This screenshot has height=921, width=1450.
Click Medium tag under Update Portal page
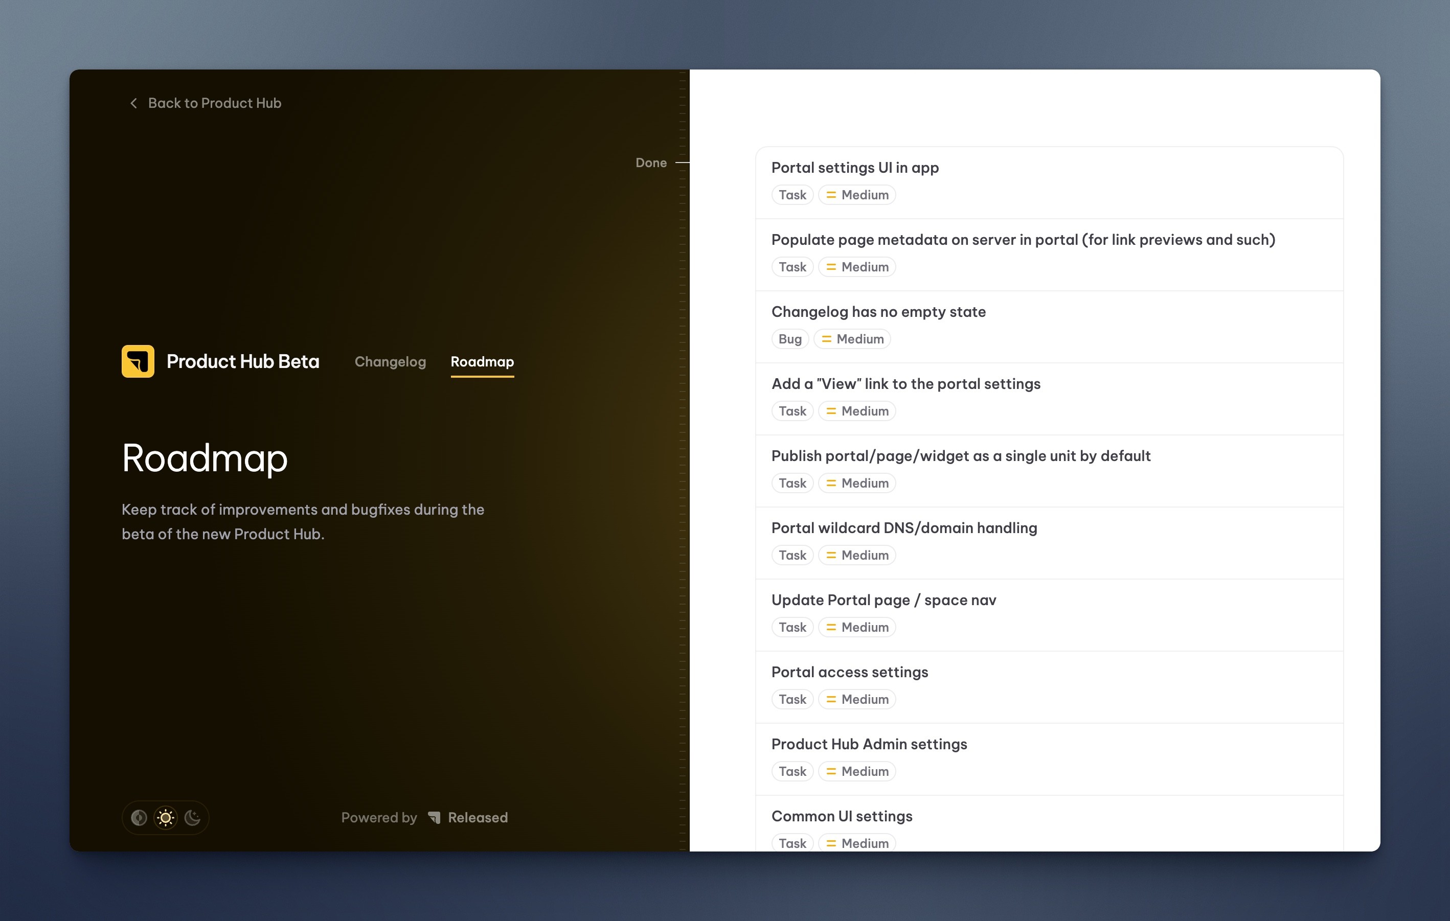[857, 627]
